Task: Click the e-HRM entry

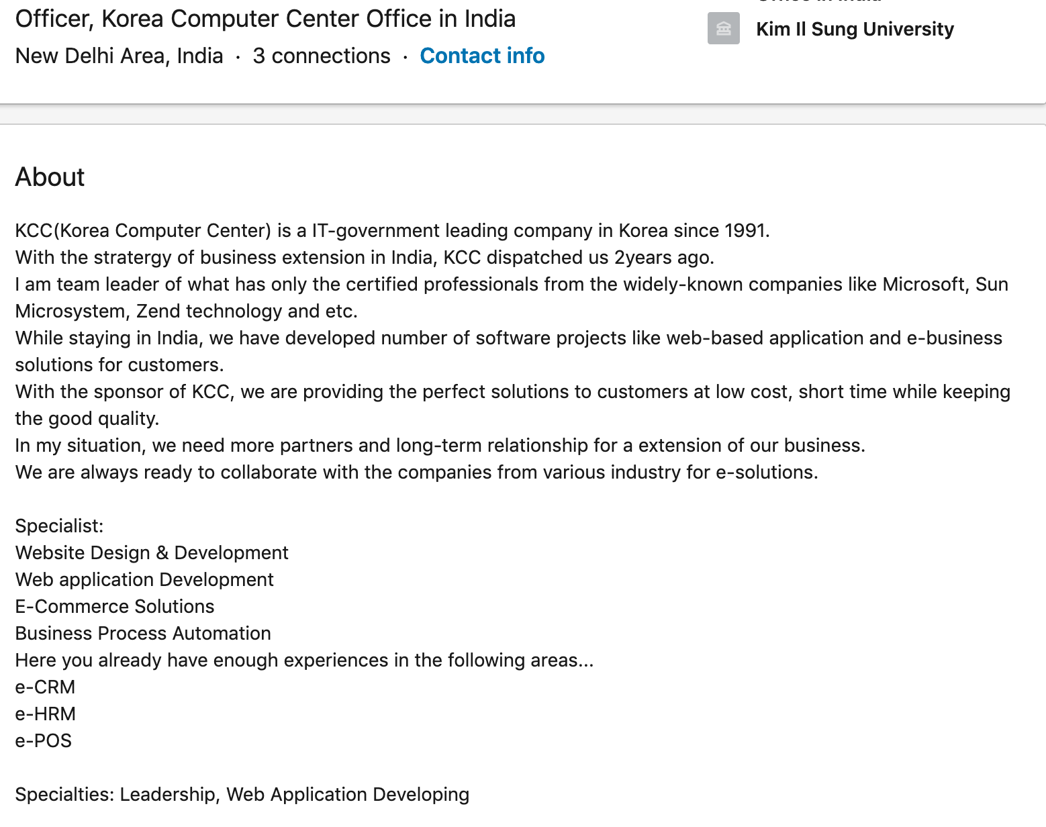Action: (x=46, y=714)
